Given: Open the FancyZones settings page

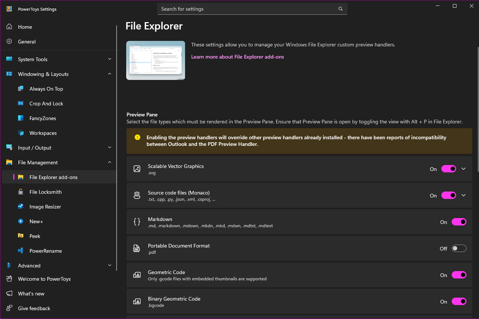Looking at the screenshot, I should pos(59,118).
